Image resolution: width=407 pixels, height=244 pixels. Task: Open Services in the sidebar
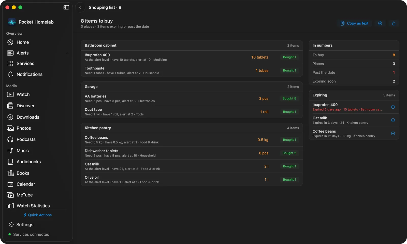click(x=37, y=63)
